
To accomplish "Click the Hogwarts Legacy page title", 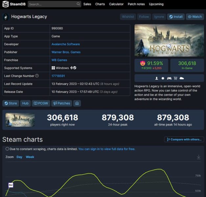I will coord(29,16).
